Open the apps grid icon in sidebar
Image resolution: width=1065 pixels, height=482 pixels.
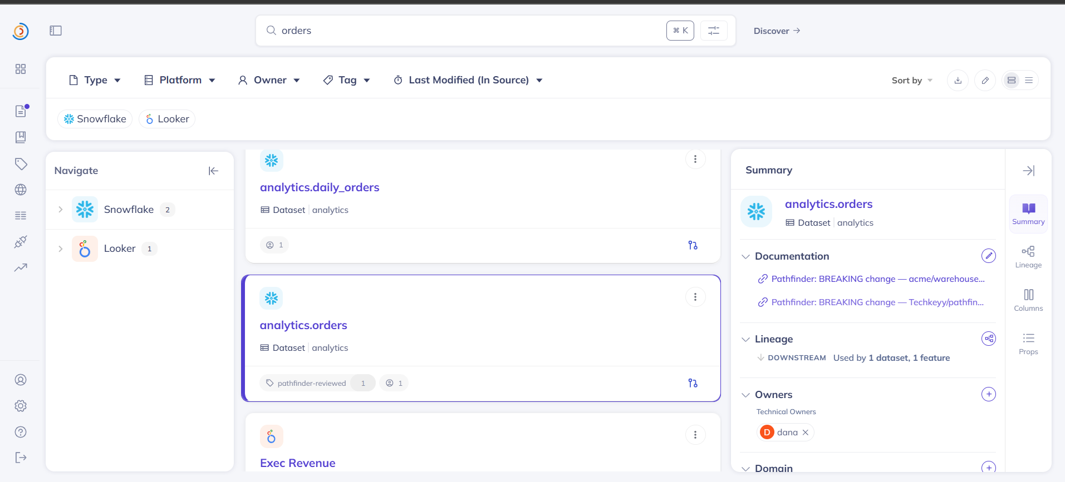click(21, 69)
